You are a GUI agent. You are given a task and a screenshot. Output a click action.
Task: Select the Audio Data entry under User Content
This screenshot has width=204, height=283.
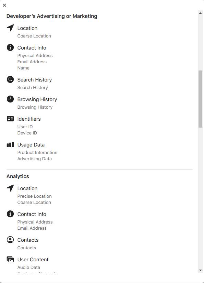click(28, 267)
